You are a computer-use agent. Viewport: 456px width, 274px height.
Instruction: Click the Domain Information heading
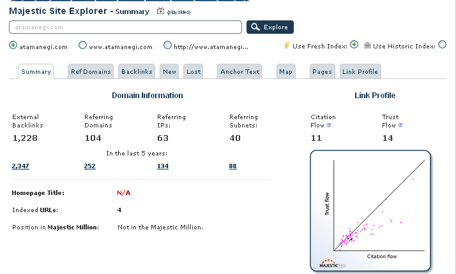pos(148,95)
